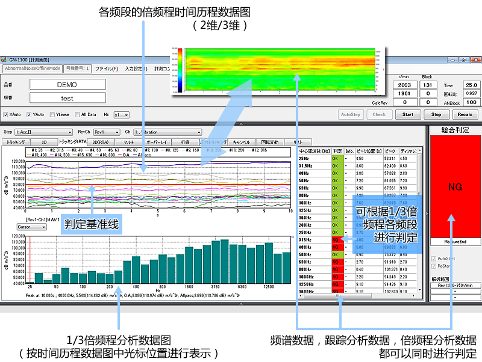The width and height of the screenshot is (482, 362).
Task: Enable the All Data checkbox
Action: point(77,115)
